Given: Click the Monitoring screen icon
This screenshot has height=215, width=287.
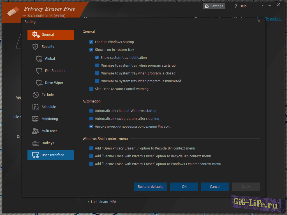Looking at the screenshot, I should [36, 119].
